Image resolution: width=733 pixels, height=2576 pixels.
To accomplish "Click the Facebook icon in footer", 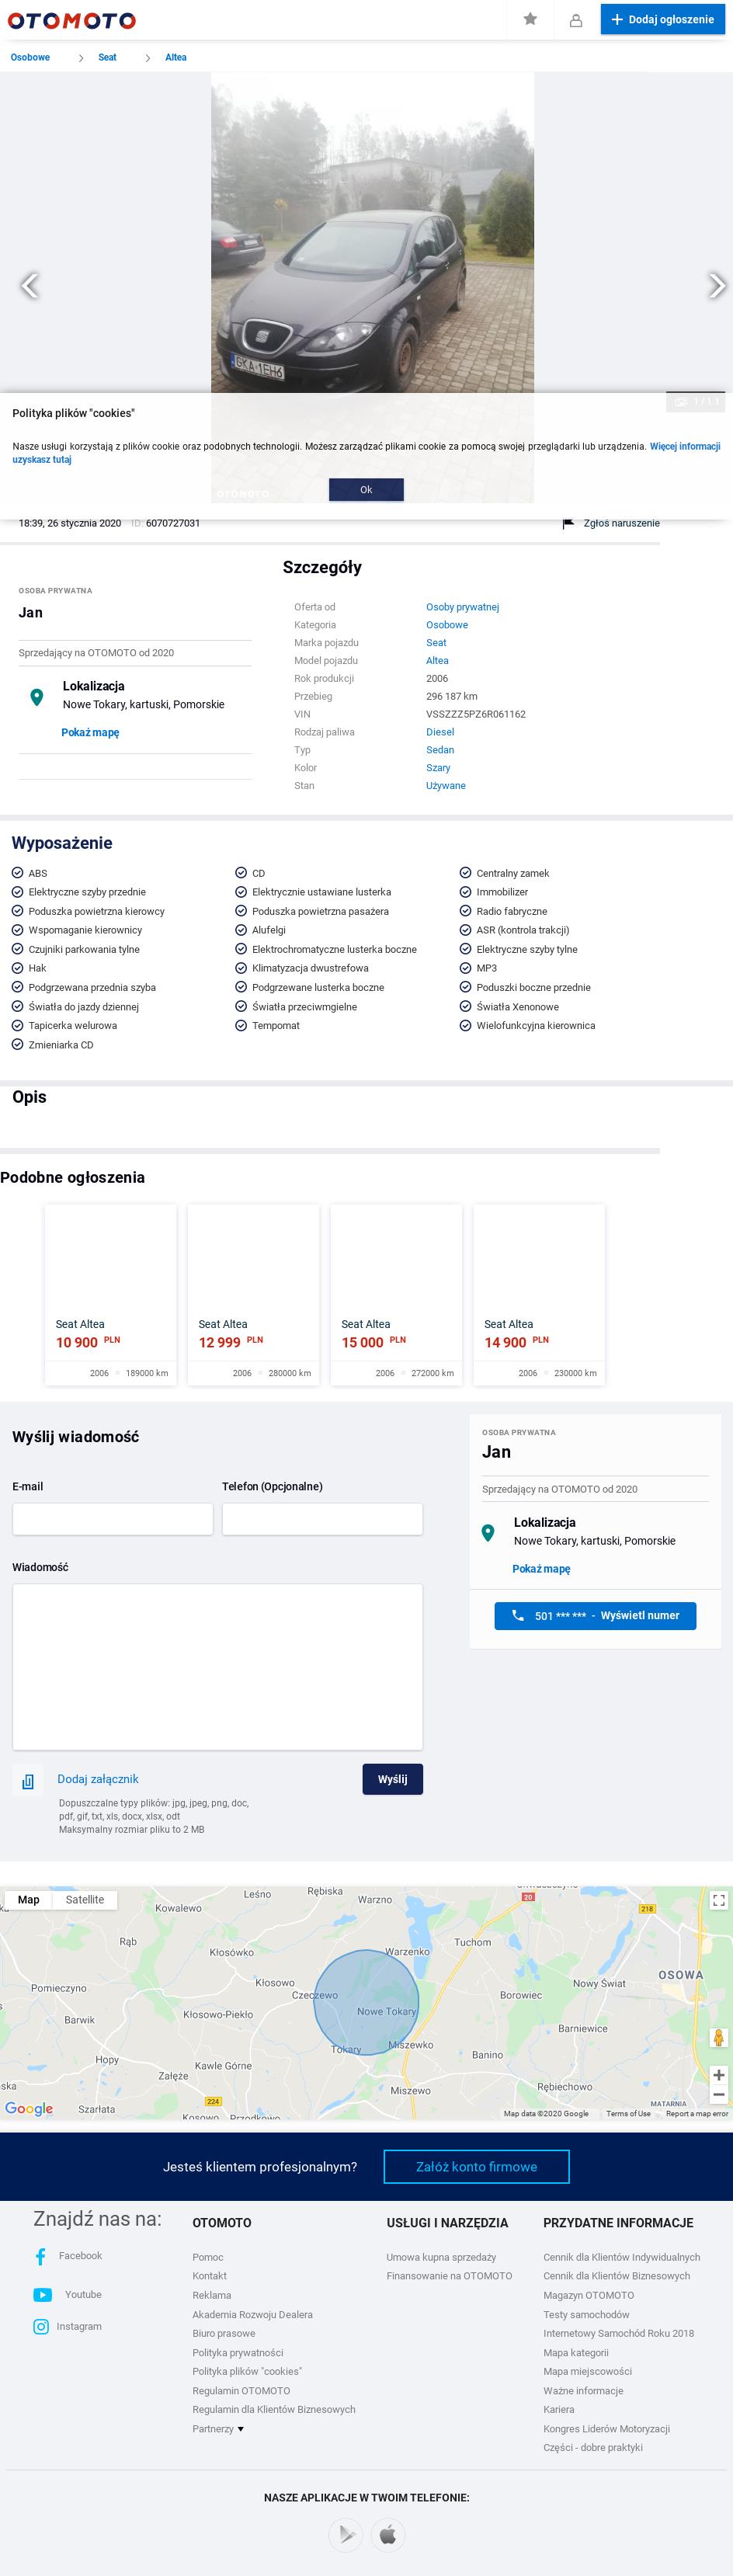I will 41,2256.
